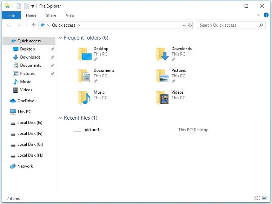The image size is (272, 204).
Task: Open Documents in the navigation pane
Action: pyautogui.click(x=31, y=65)
